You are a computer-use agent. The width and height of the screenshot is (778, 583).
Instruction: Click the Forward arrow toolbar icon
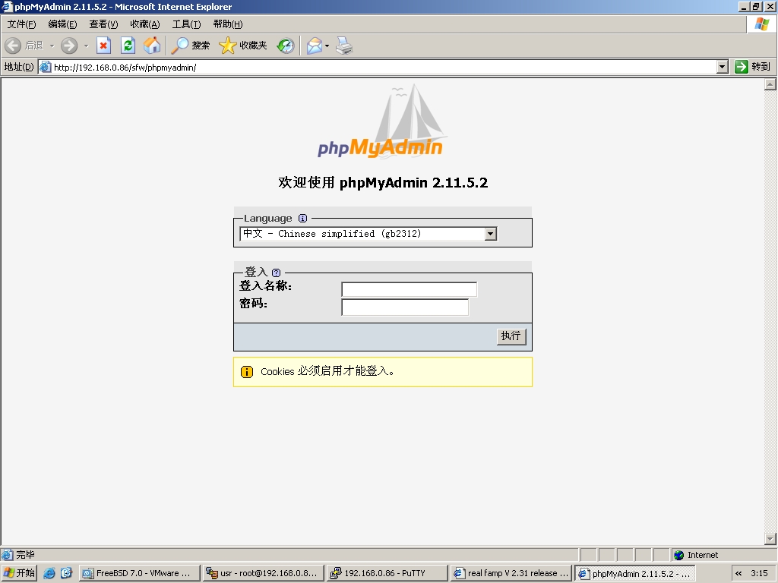coord(69,46)
